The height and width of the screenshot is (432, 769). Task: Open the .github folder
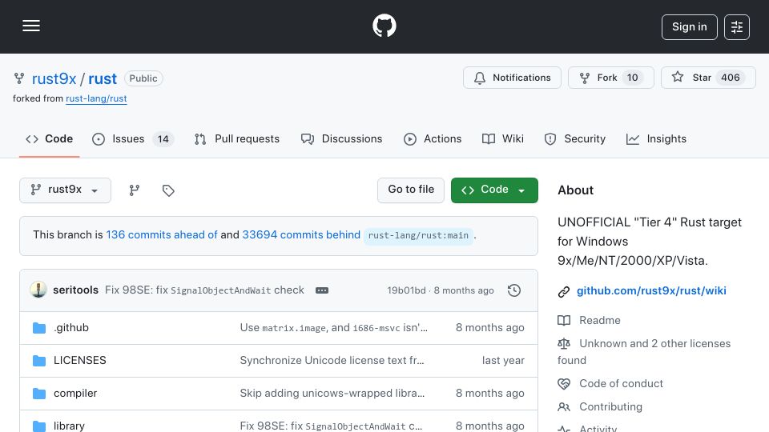click(x=71, y=328)
